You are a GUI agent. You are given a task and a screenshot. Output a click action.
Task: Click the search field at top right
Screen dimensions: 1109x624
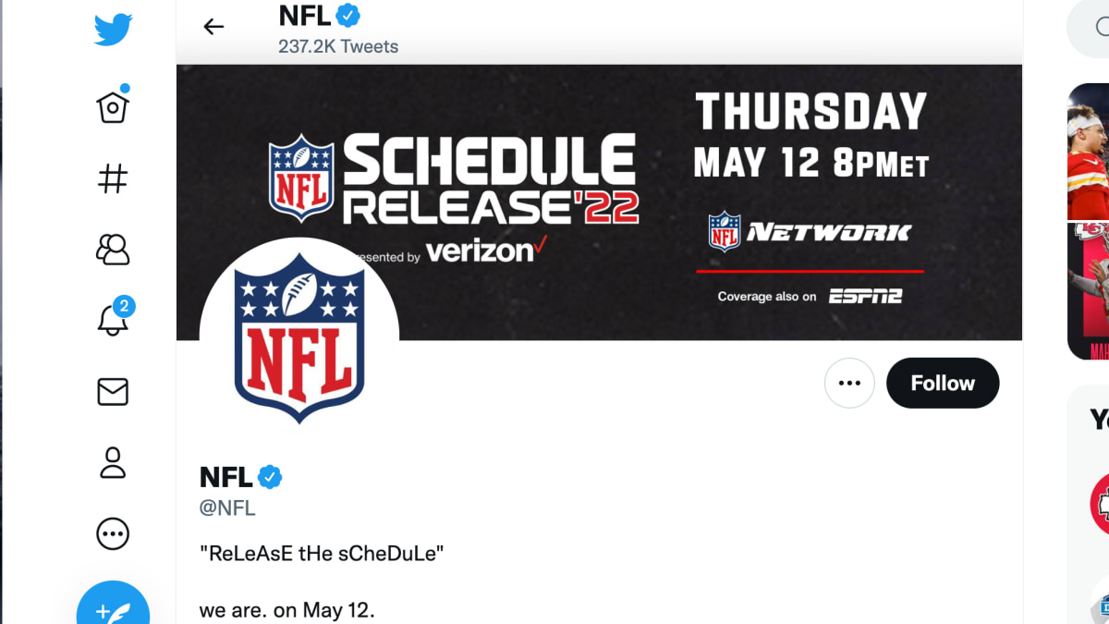point(1091,28)
